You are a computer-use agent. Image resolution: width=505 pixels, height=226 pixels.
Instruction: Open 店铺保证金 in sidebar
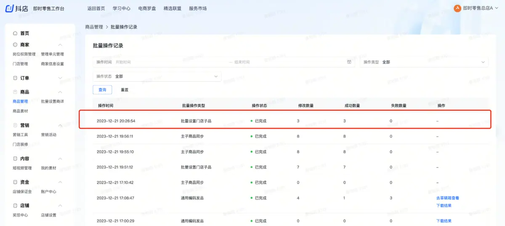[22, 191]
